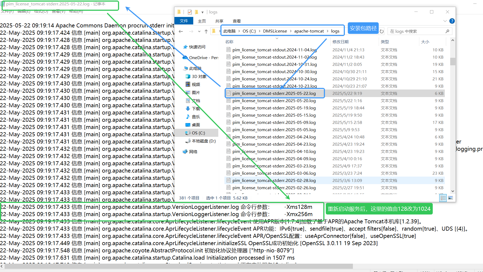Select pim_license_tomcat-stderr.2025-05-22.log file

tap(334, 93)
